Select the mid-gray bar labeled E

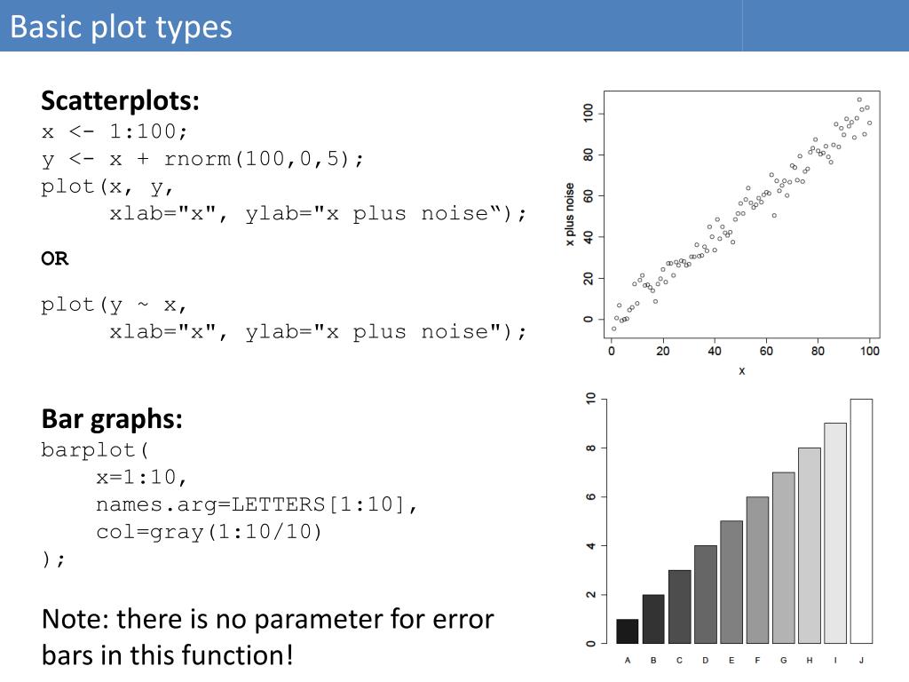click(x=731, y=582)
